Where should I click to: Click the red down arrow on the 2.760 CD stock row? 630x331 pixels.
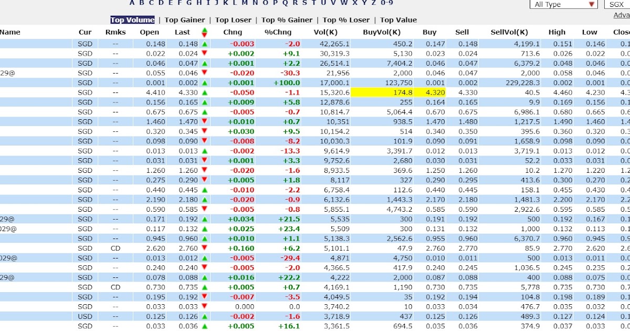(x=204, y=248)
